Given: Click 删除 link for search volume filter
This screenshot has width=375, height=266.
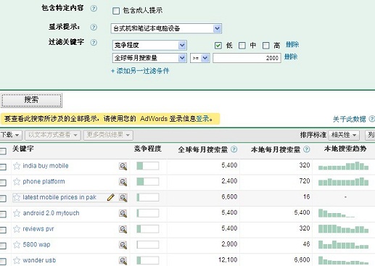Looking at the screenshot, I should click(x=291, y=57).
